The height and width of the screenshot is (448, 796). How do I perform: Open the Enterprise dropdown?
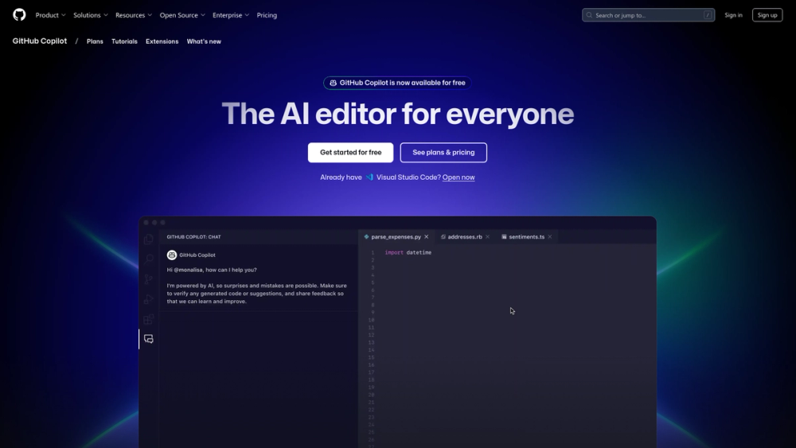[231, 15]
